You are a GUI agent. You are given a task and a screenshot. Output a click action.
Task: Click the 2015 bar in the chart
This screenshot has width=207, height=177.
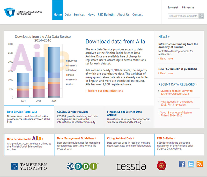pyautogui.click(x=39, y=77)
